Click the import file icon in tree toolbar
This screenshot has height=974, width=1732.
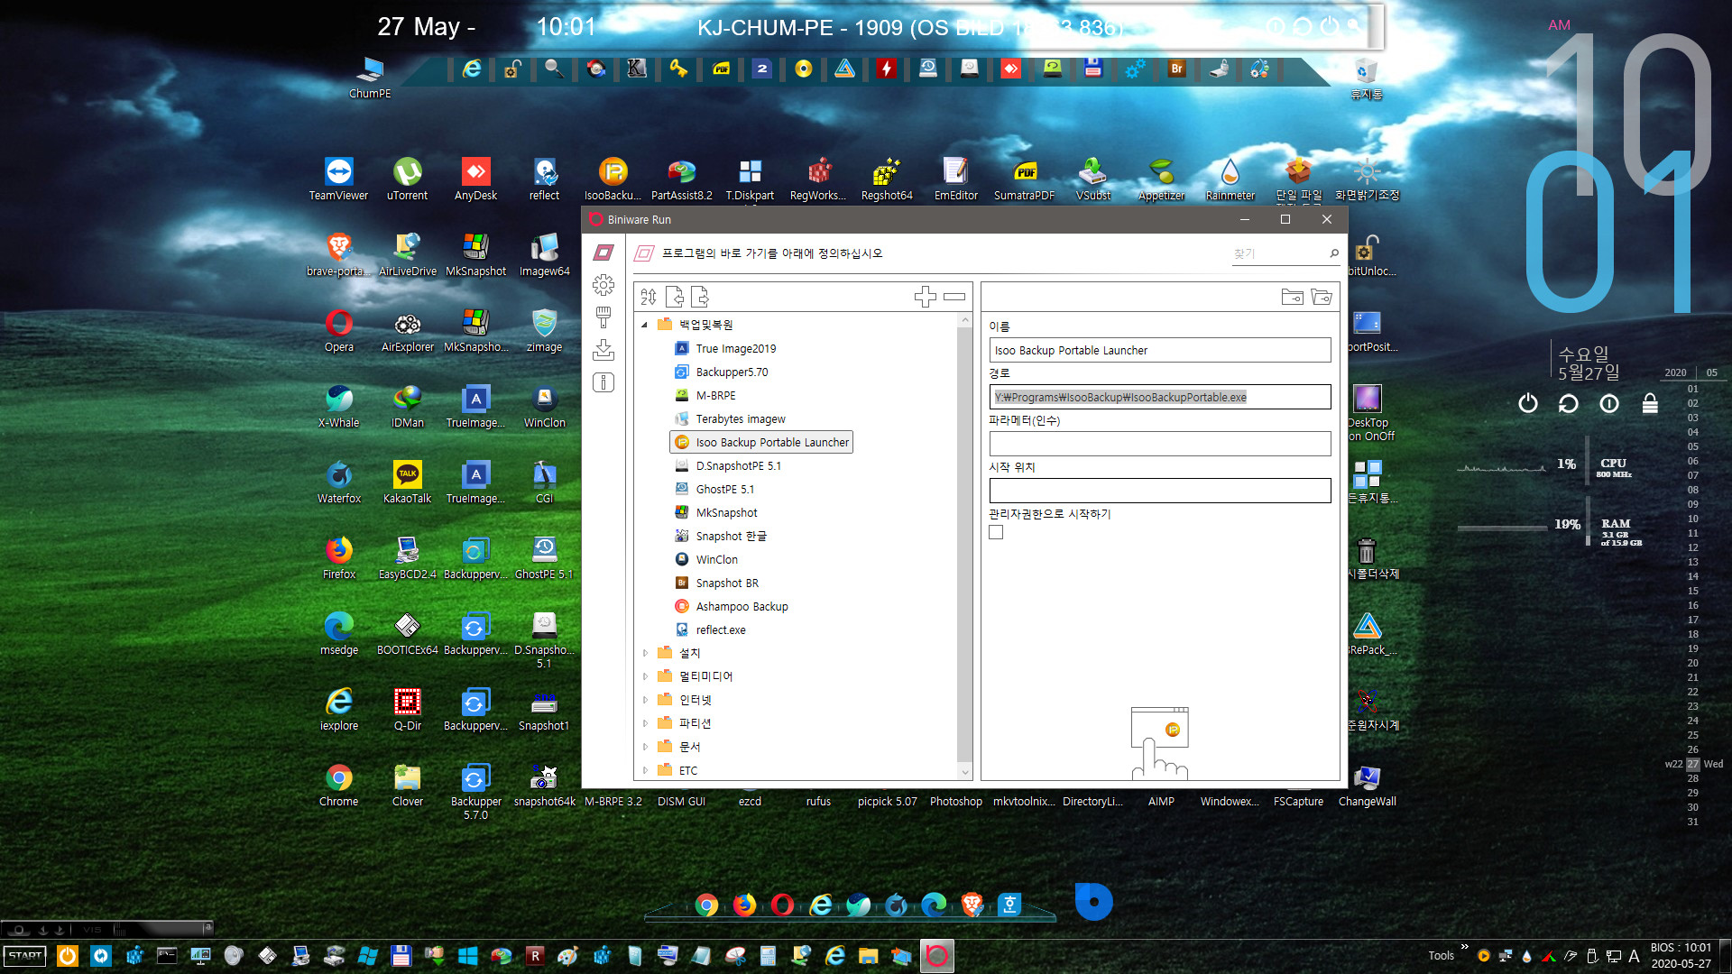coord(674,297)
